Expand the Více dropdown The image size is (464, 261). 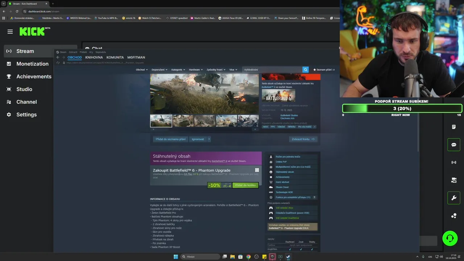tap(233, 70)
